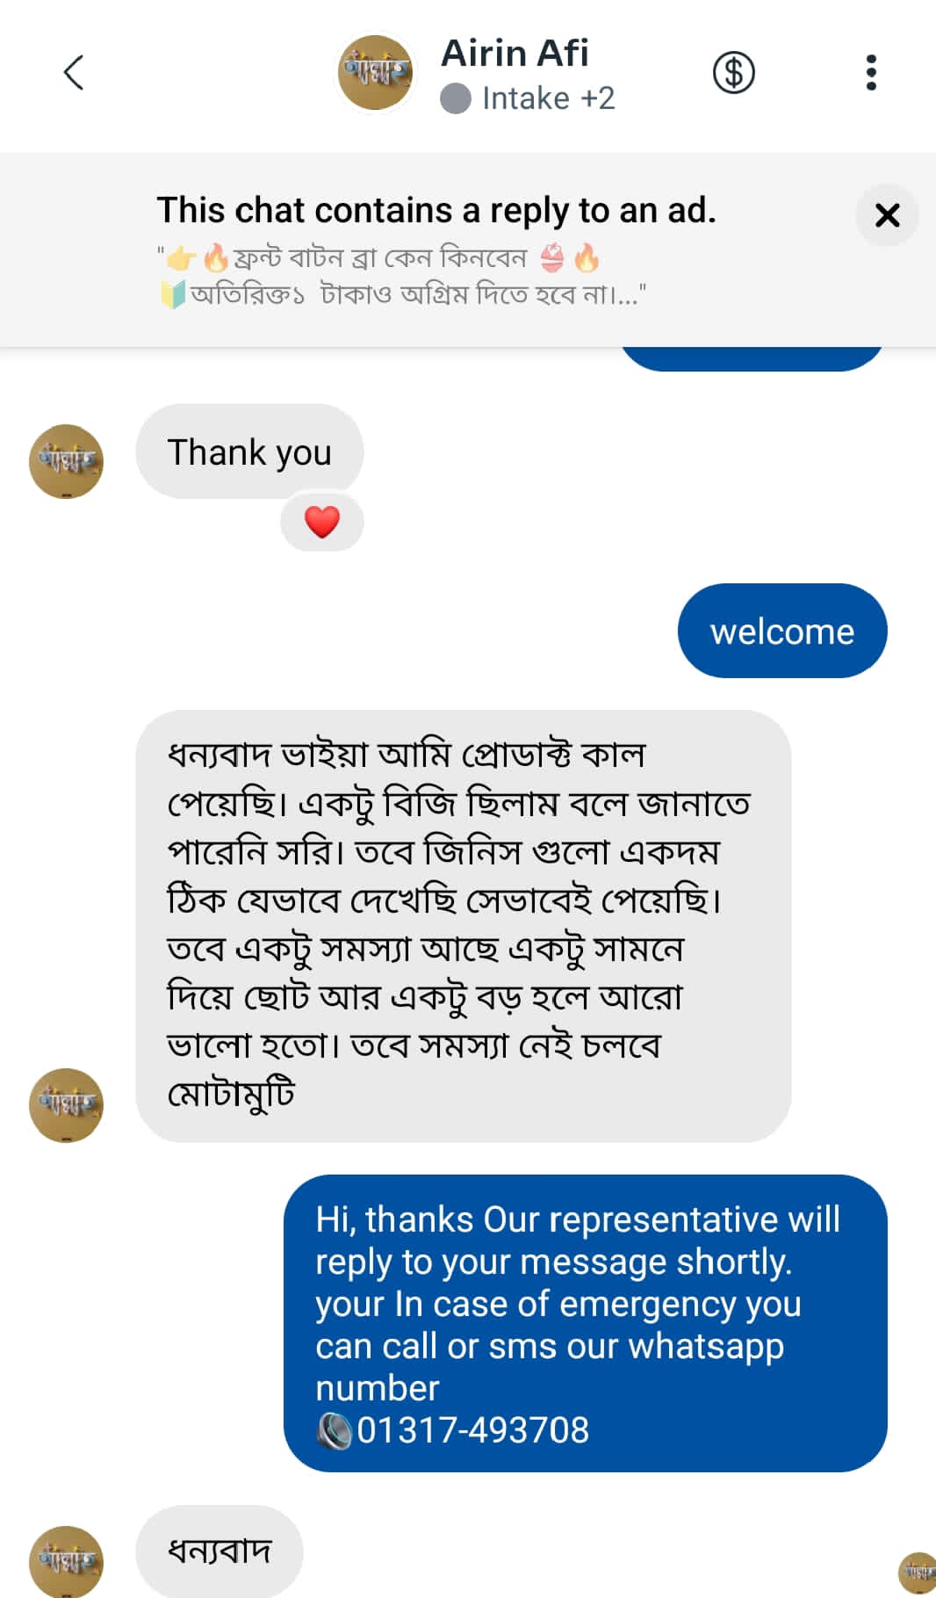Viewport: 936px width, 1598px height.
Task: Open the three-dot more options menu
Action: [870, 73]
